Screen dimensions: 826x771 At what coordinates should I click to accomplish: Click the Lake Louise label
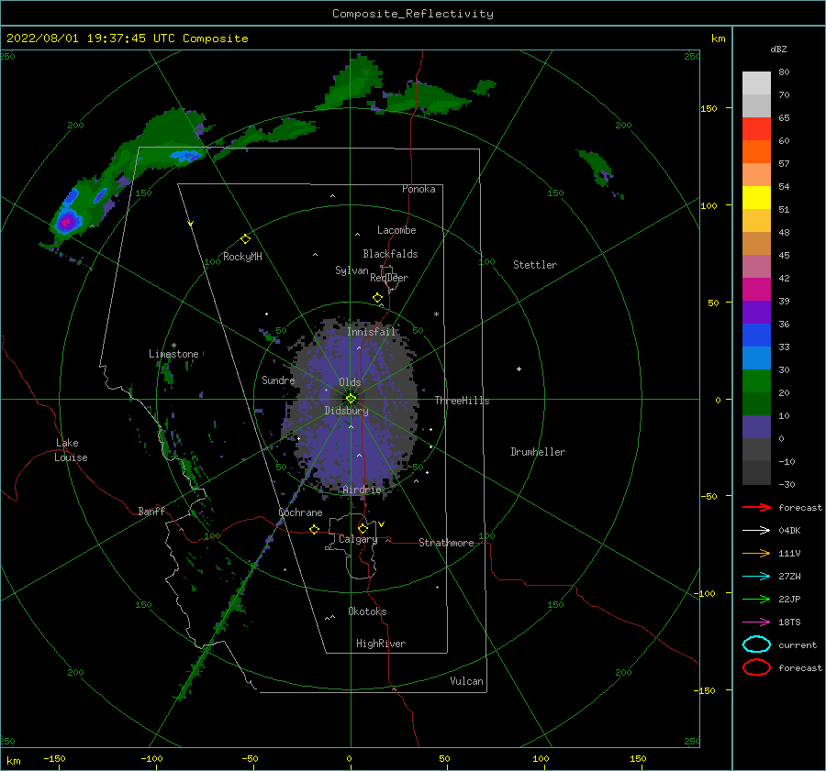[71, 450]
